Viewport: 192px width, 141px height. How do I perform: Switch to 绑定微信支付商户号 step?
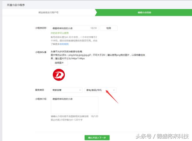tap(48, 12)
